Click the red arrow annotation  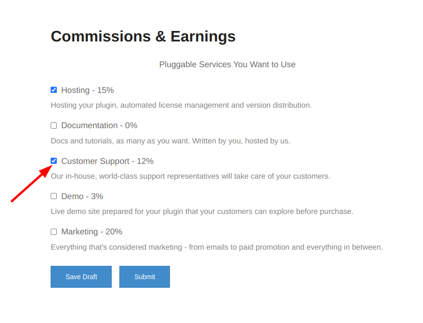click(32, 183)
